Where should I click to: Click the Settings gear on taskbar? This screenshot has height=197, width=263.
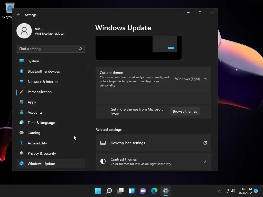(166, 191)
